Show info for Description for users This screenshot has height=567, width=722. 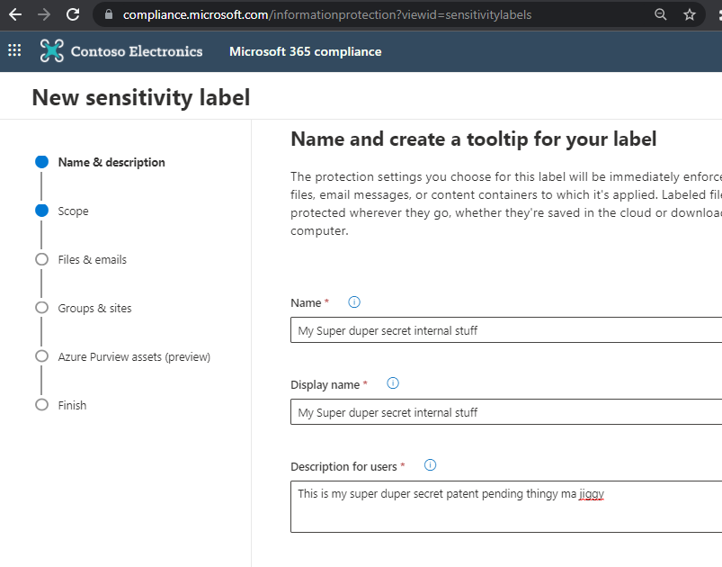[x=430, y=465]
